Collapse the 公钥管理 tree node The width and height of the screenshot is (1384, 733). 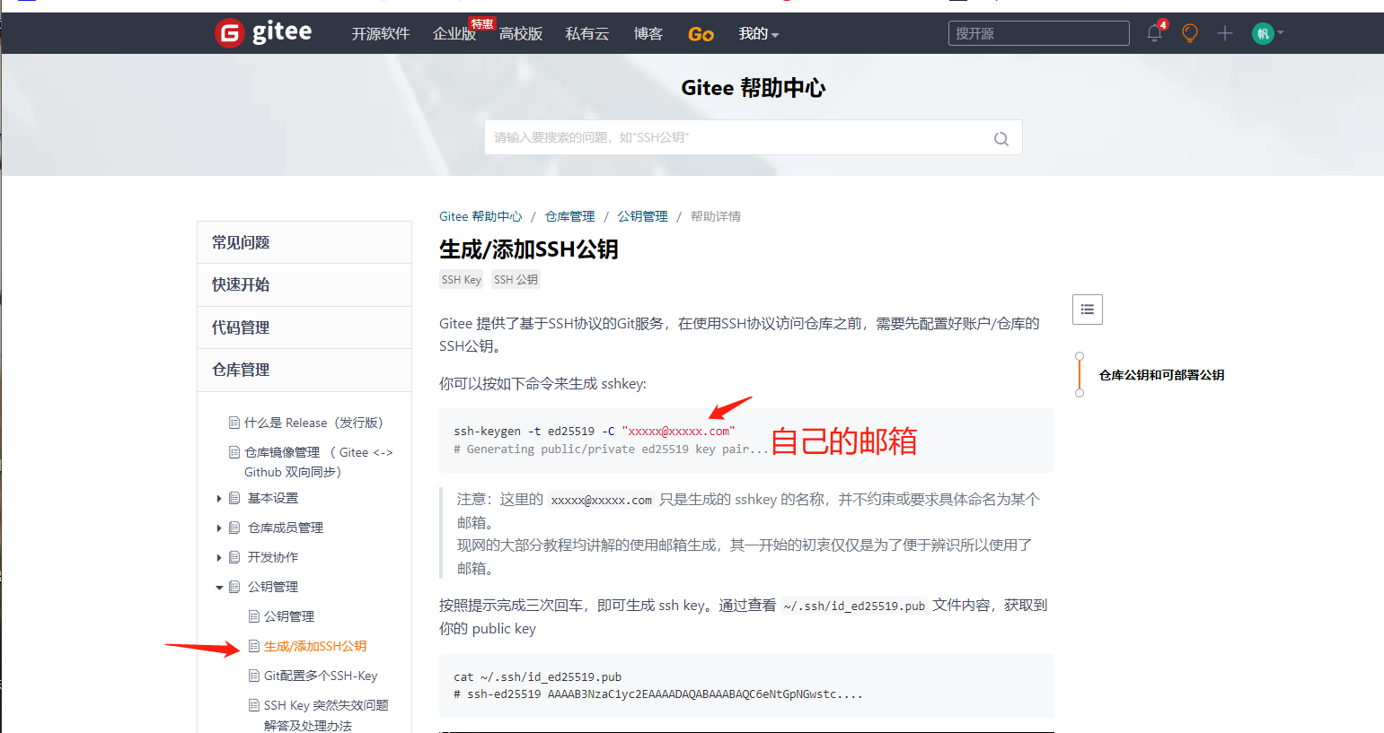[x=219, y=588]
